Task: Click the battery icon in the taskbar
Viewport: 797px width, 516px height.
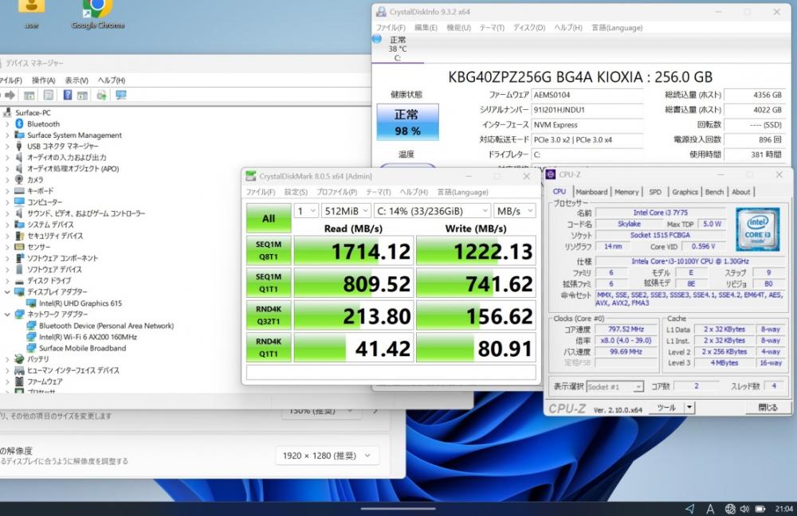Action: 760,508
